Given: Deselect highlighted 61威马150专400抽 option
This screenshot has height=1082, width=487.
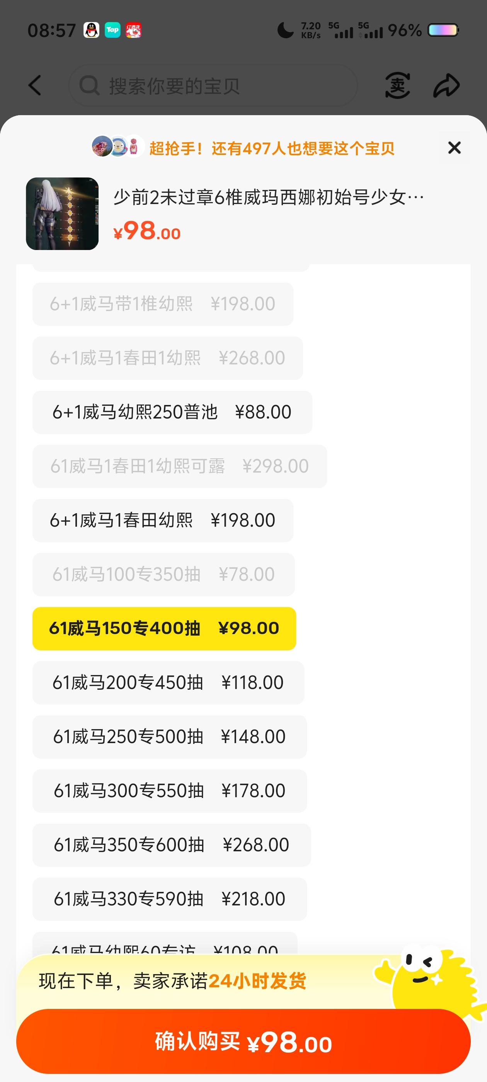Looking at the screenshot, I should point(164,628).
